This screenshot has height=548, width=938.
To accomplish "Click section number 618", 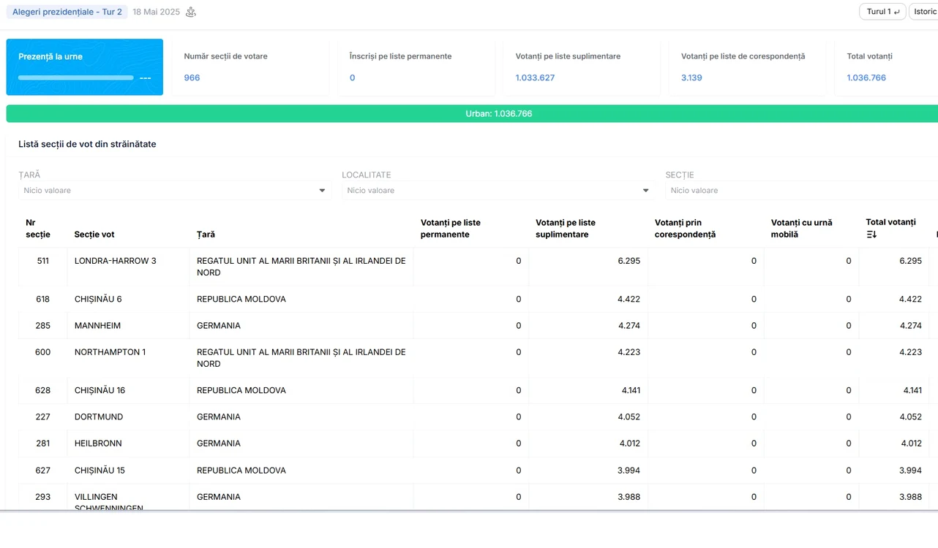I will pyautogui.click(x=43, y=299).
